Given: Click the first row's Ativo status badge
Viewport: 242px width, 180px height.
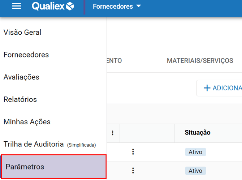Looking at the screenshot, I should tap(195, 152).
